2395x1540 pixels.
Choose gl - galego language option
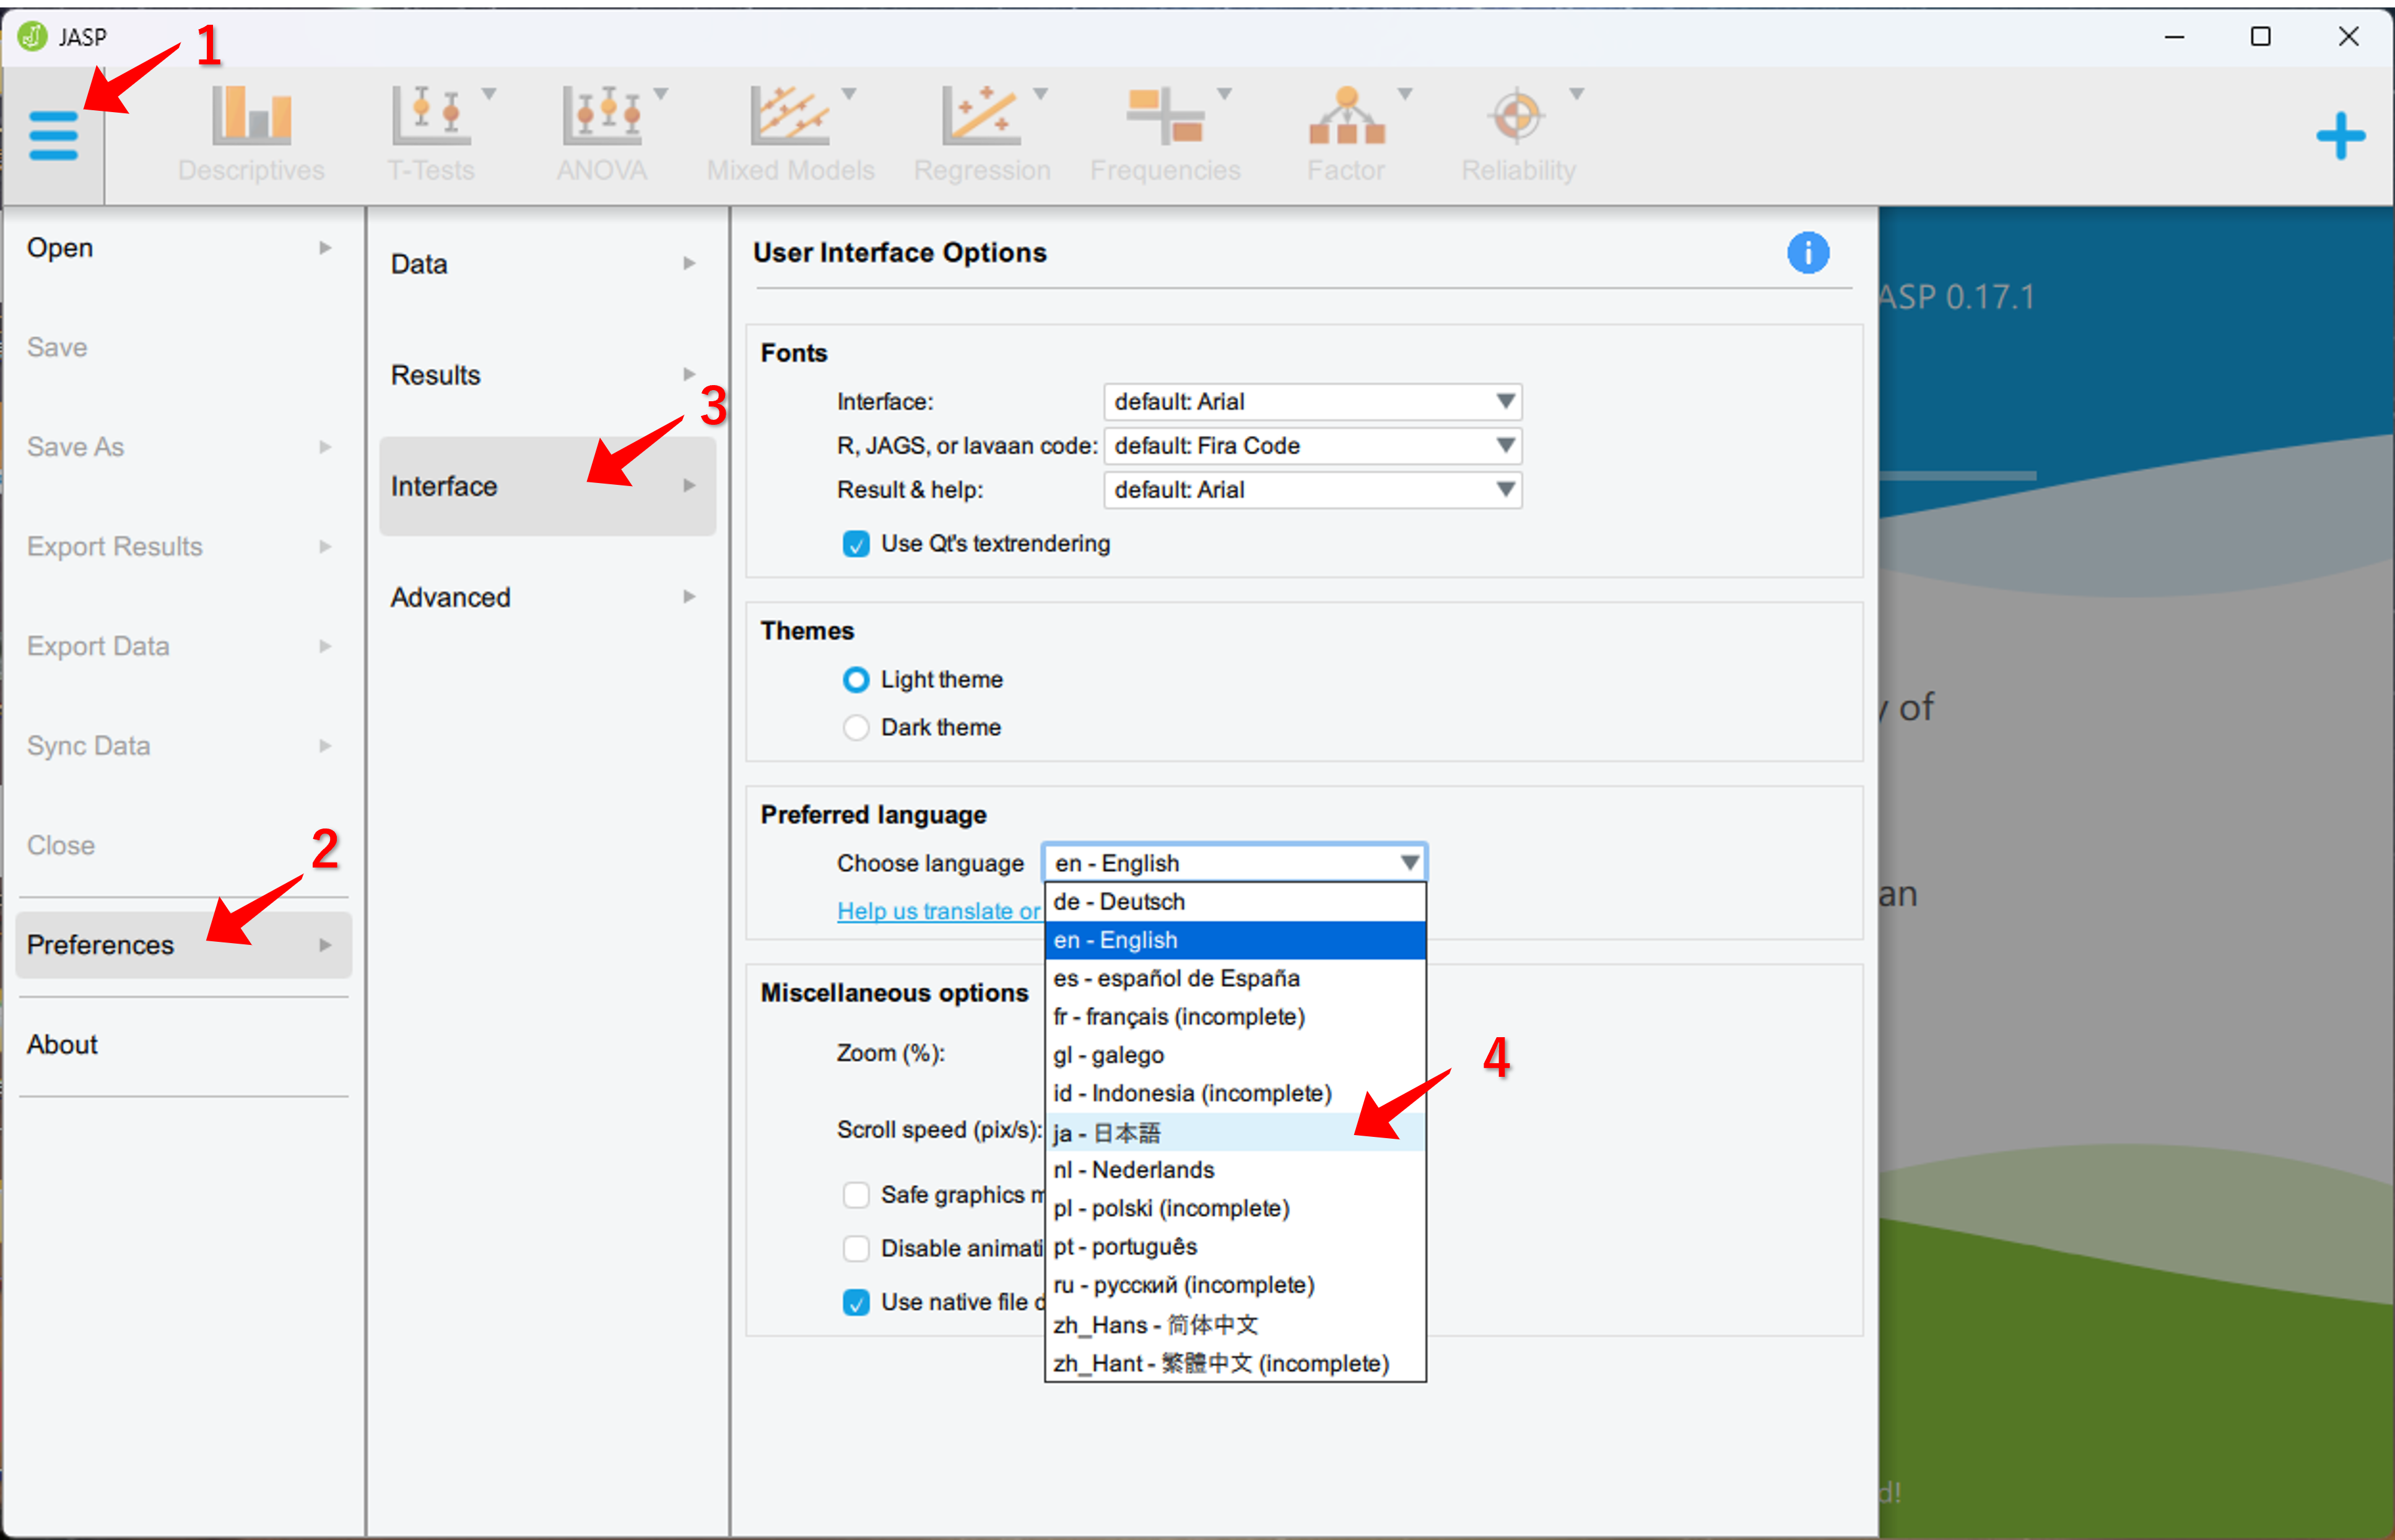coord(1235,1056)
